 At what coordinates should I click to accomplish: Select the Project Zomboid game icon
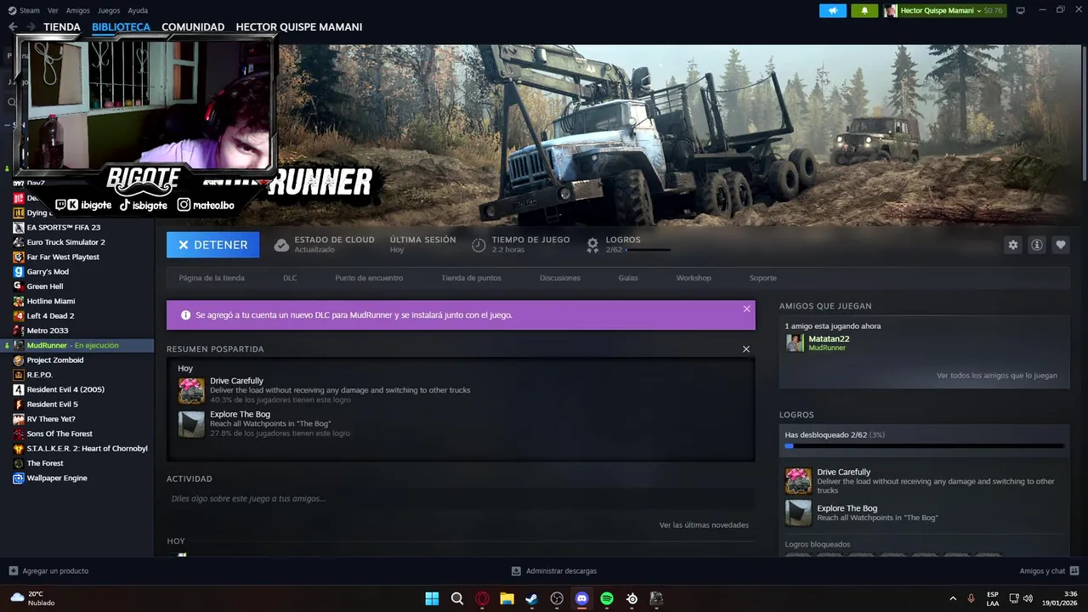[x=19, y=360]
